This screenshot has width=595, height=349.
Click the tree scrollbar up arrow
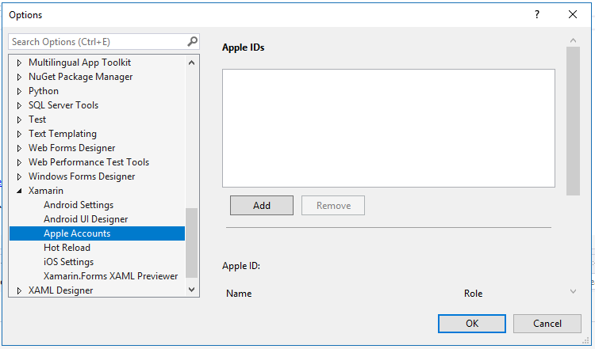tap(192, 63)
